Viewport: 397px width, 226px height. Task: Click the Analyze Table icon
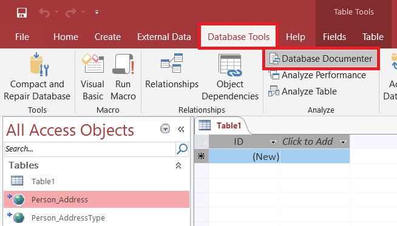click(274, 91)
